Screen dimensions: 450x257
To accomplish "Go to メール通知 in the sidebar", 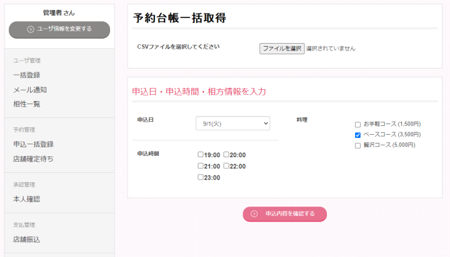I will click(30, 90).
